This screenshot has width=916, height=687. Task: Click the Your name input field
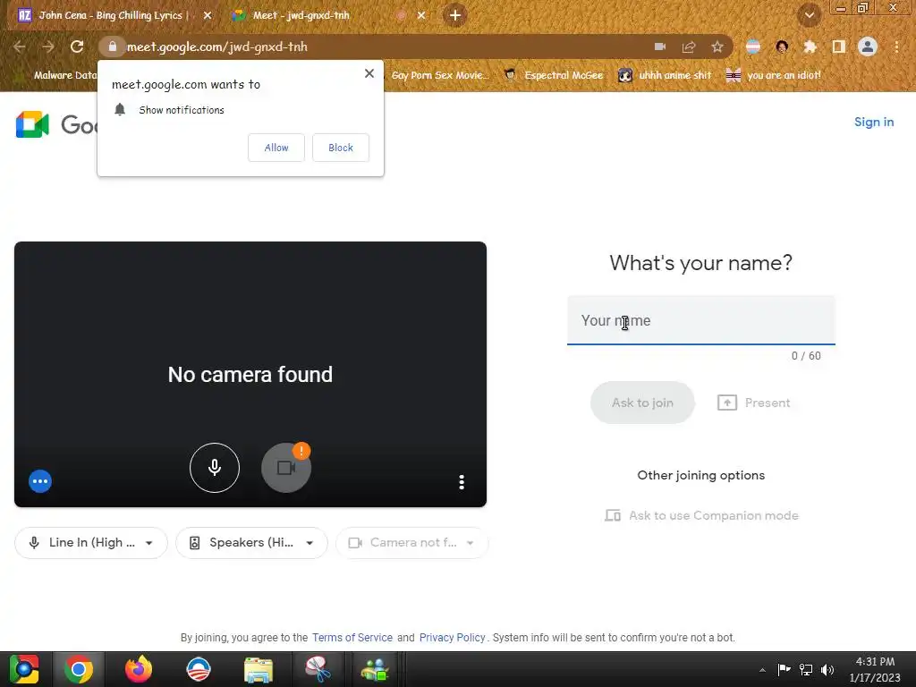click(701, 320)
